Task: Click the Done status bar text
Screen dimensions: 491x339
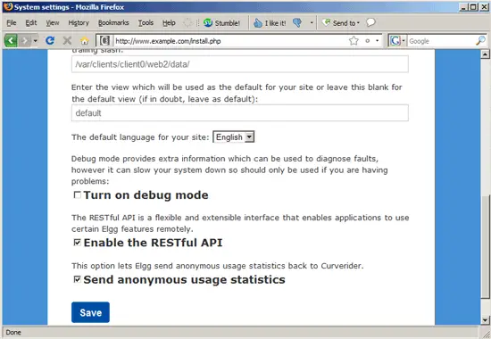Action: tap(13, 333)
